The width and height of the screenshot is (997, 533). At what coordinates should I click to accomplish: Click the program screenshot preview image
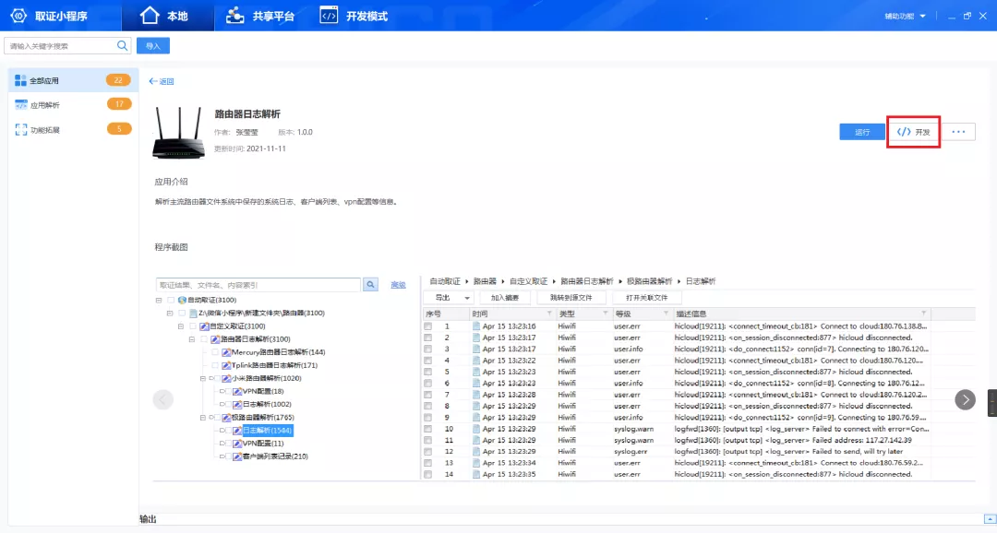point(565,378)
